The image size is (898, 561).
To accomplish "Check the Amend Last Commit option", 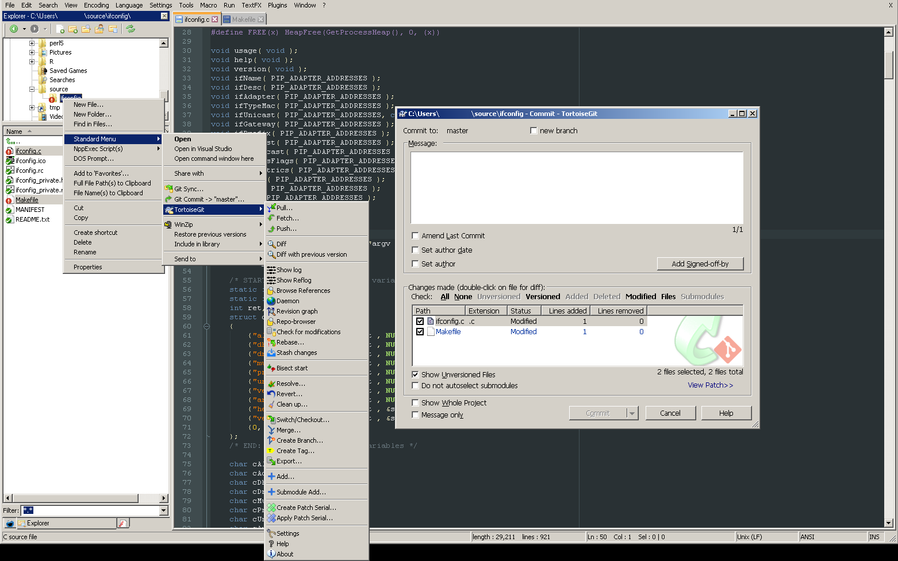I will tap(415, 235).
